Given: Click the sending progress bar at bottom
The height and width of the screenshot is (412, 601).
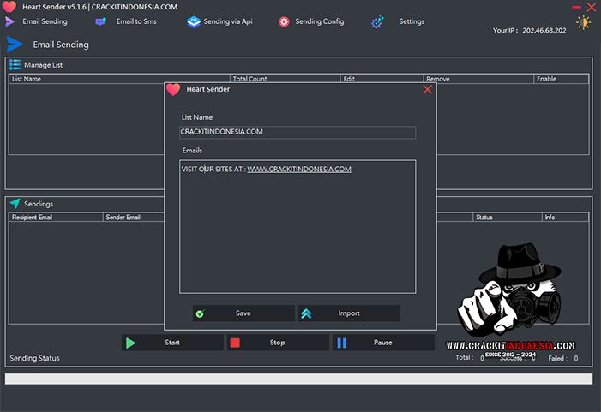Looking at the screenshot, I should (298, 379).
